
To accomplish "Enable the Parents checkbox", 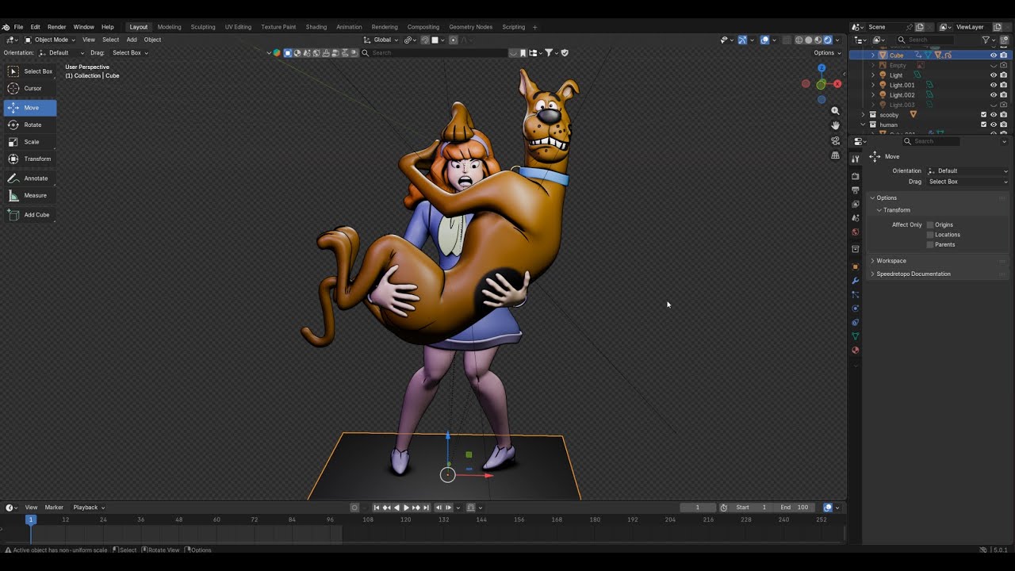I will tap(930, 244).
